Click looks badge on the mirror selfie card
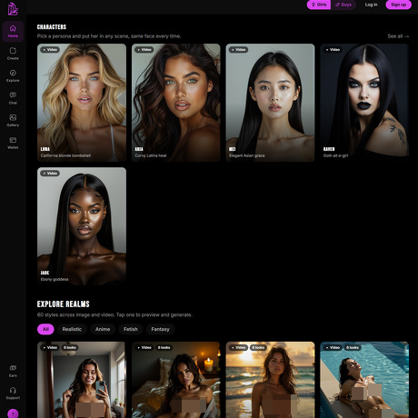The width and height of the screenshot is (418, 418). pos(70,347)
